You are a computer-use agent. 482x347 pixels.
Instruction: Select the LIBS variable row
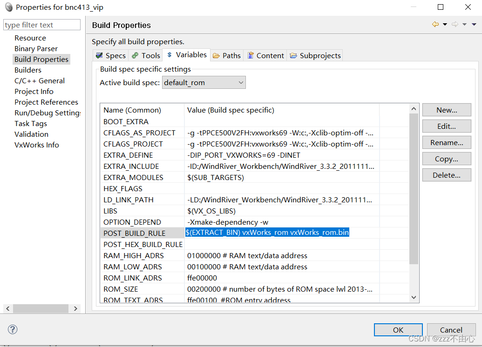255,211
